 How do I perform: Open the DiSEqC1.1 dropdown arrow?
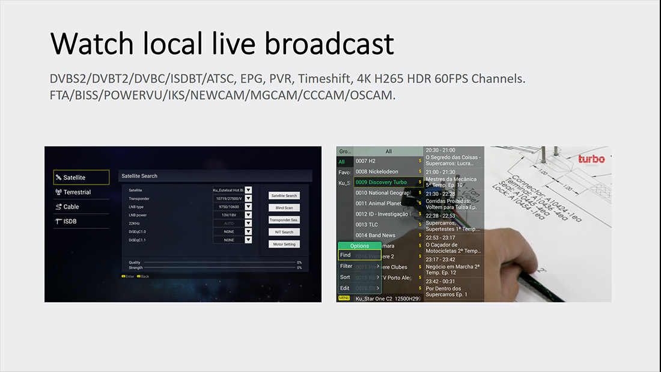click(x=248, y=240)
